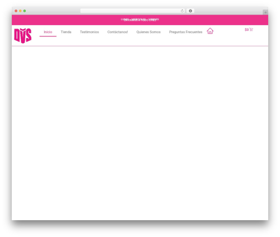280x237 pixels.
Task: Close the browser window with red button
Action: (x=16, y=11)
